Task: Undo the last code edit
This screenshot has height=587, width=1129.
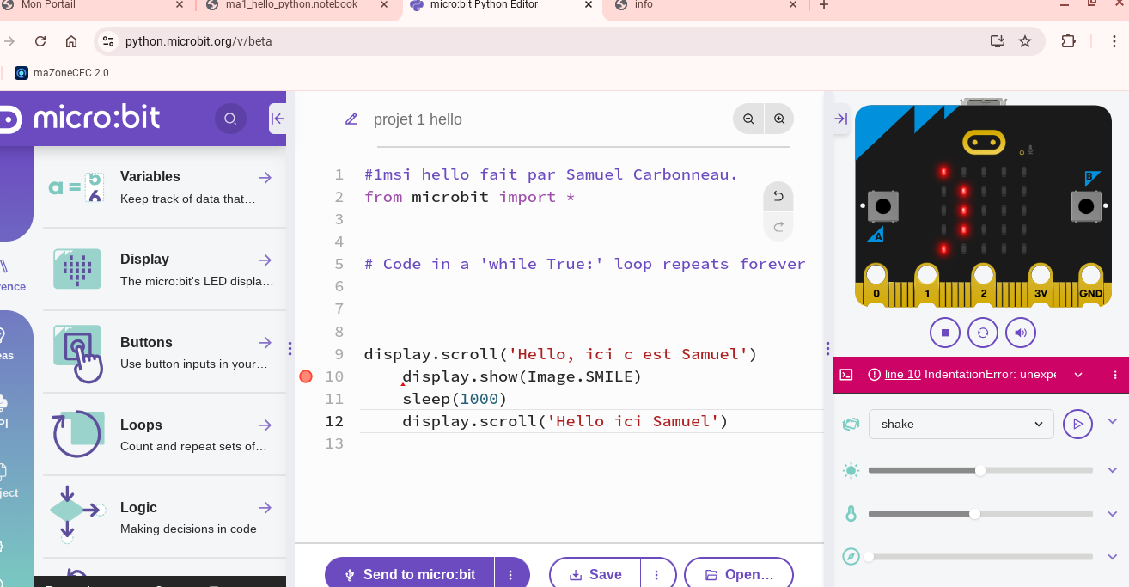Action: pos(778,196)
